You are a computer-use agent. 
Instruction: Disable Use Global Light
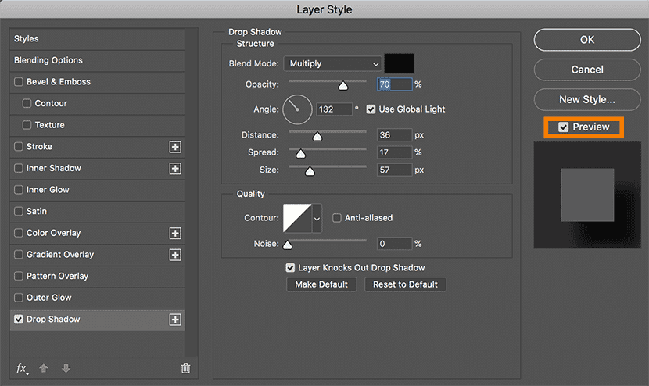(371, 109)
